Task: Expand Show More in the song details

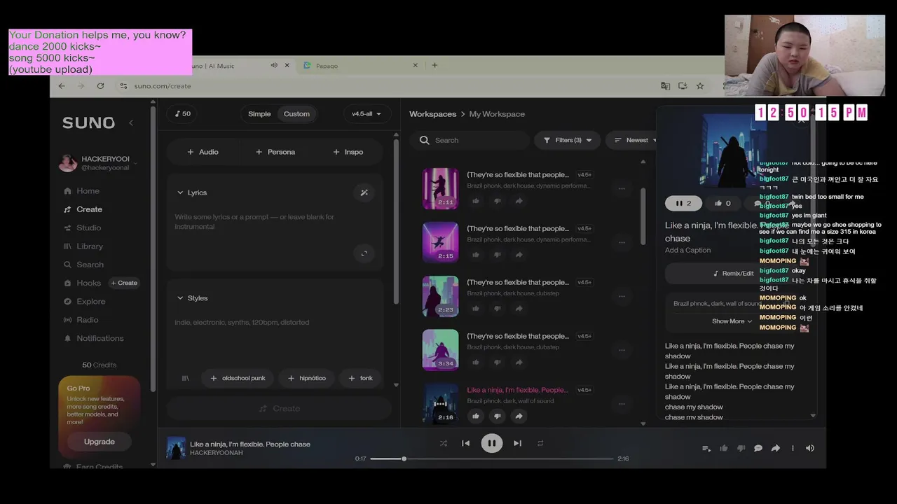Action: [732, 321]
